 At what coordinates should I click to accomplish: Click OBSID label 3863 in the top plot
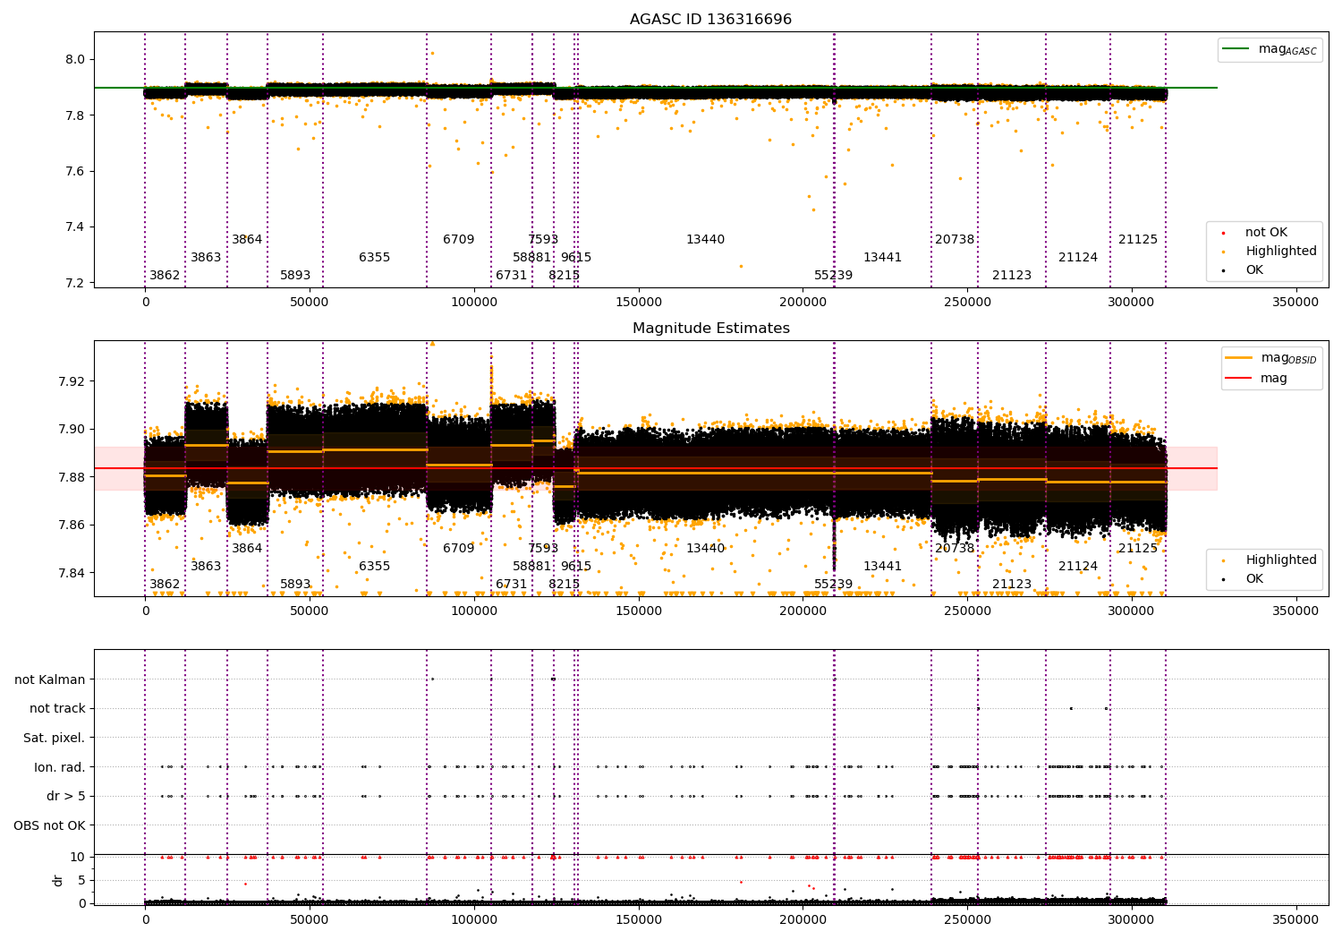[206, 258]
